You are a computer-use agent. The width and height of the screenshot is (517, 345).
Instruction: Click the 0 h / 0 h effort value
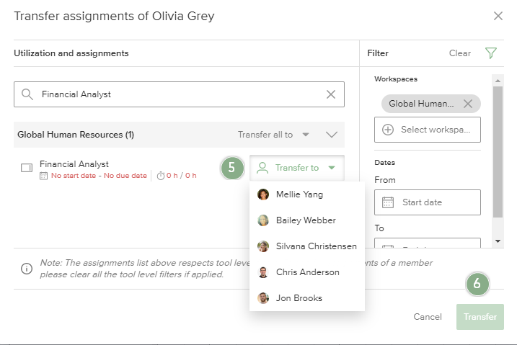pos(181,176)
